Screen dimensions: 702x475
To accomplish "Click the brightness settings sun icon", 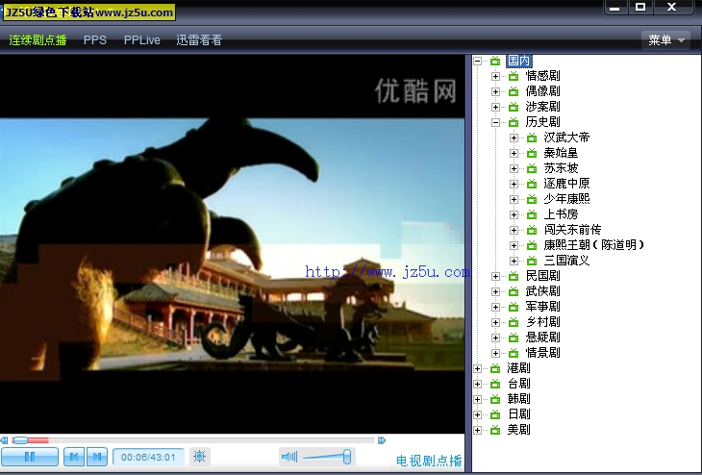I will [x=199, y=457].
